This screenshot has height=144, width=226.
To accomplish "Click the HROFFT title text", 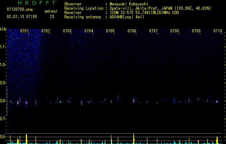I will tap(37, 3).
